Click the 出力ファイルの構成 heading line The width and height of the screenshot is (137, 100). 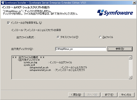(28, 58)
